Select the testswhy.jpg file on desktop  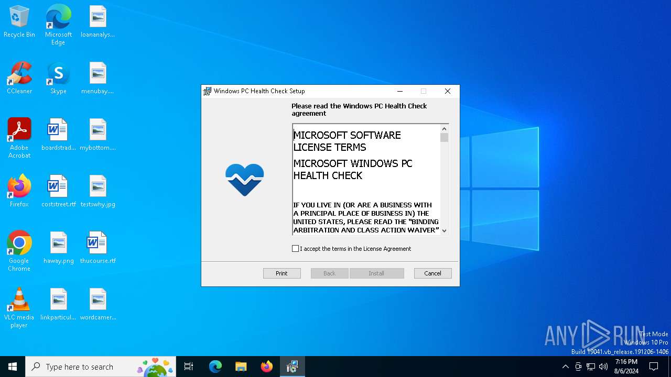pos(98,192)
